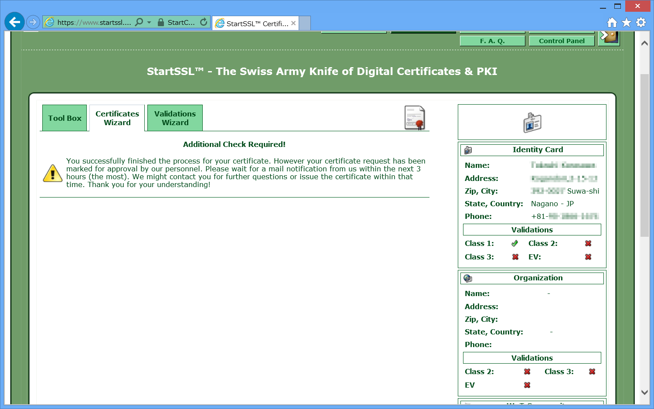Click the browser back arrow button
The image size is (654, 409).
(14, 22)
